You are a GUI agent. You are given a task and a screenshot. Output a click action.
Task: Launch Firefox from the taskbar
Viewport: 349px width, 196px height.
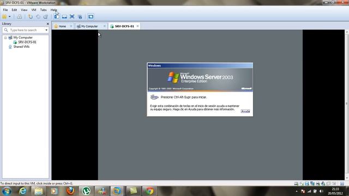[x=70, y=191]
